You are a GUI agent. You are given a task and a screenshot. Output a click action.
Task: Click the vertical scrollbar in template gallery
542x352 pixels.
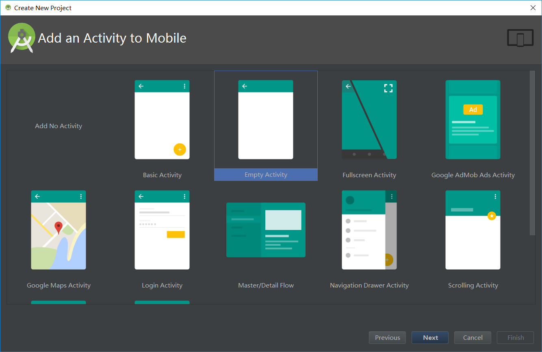point(532,152)
